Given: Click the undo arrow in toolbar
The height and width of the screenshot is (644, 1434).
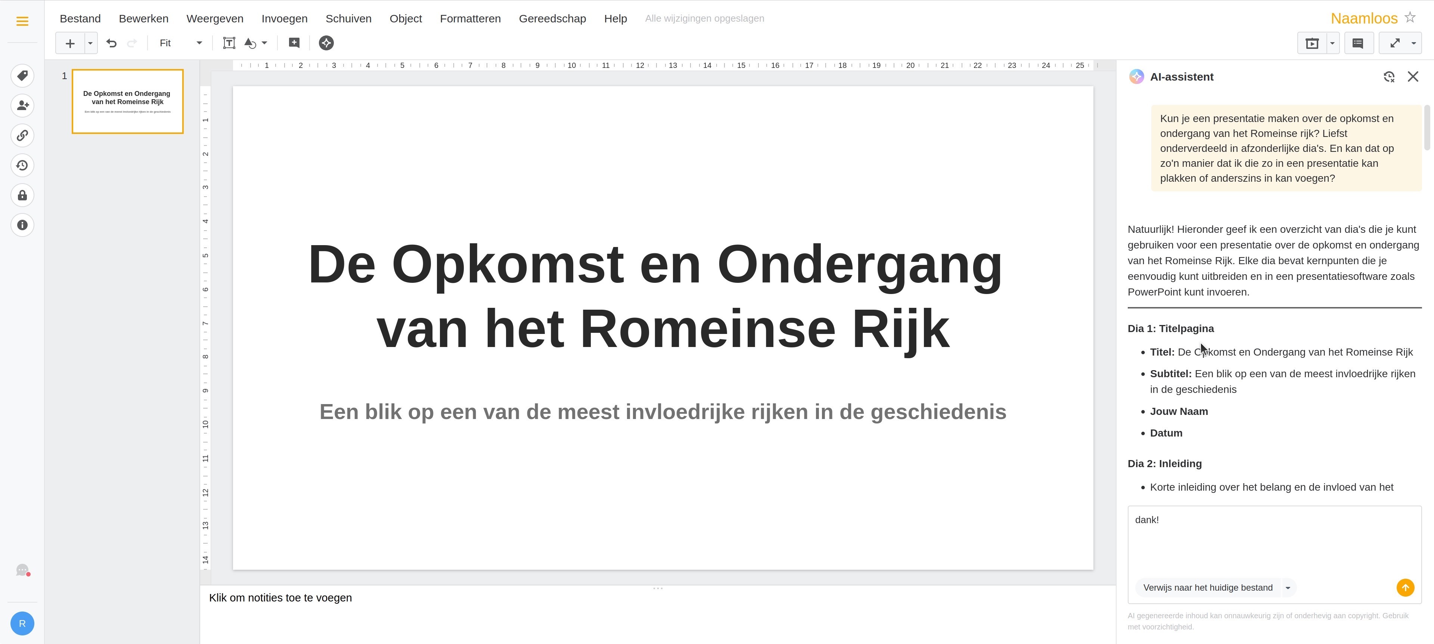Looking at the screenshot, I should 111,43.
